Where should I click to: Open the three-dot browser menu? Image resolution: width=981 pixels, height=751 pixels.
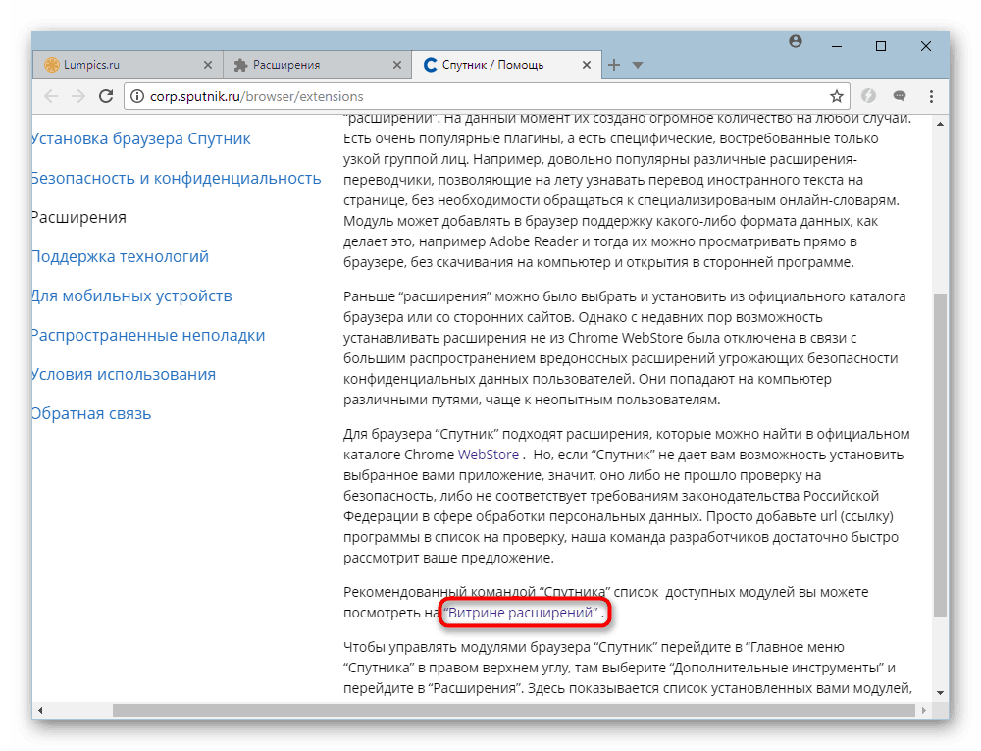(x=930, y=96)
